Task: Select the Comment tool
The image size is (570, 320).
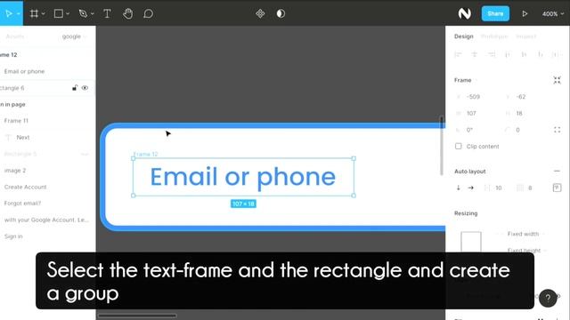Action: coord(148,13)
